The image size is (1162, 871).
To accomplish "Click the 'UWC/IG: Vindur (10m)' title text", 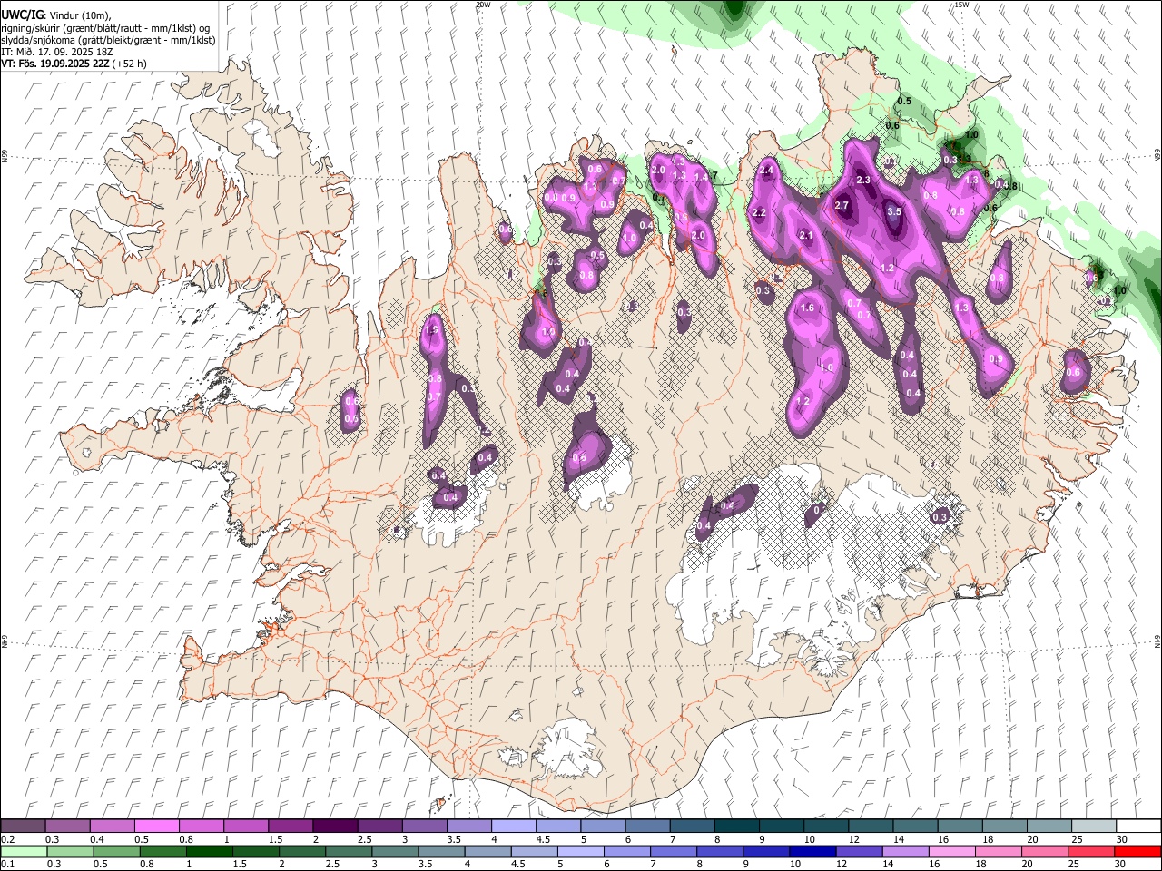I will tap(56, 15).
